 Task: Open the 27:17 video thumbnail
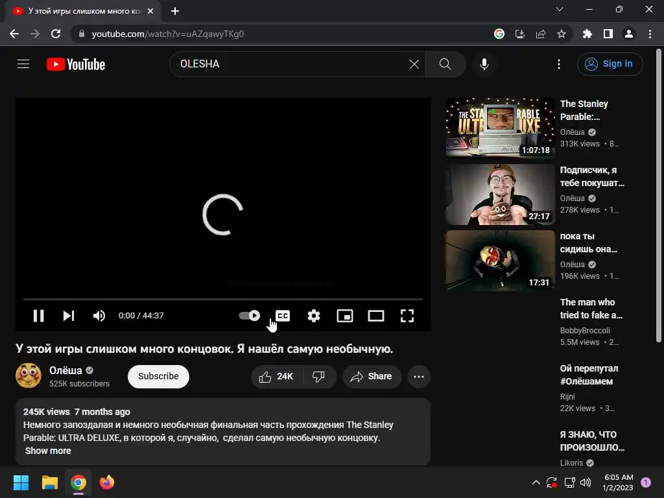point(500,194)
